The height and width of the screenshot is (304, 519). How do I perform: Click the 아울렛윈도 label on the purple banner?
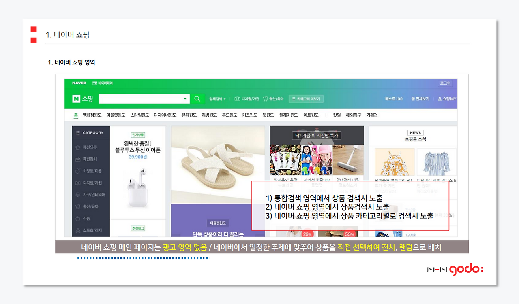click(218, 223)
